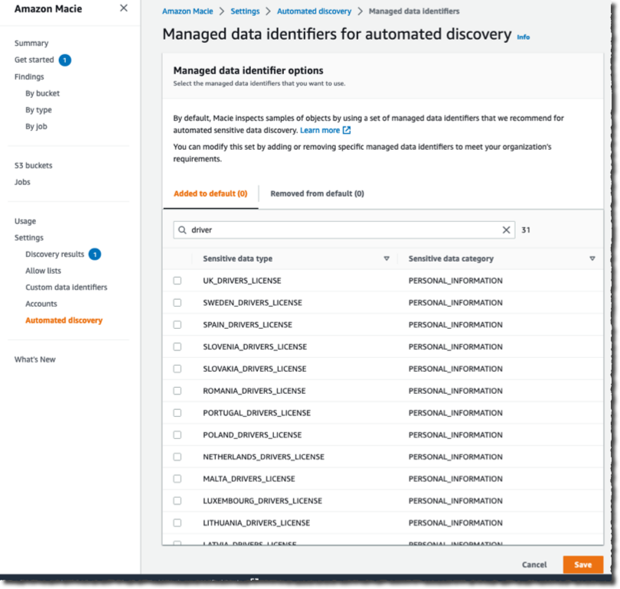Open Jobs page

coord(22,182)
